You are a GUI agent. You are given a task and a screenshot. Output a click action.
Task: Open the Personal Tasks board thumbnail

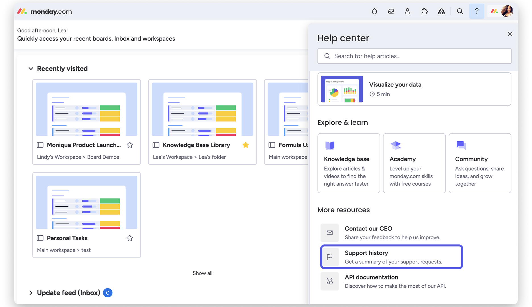coord(86,202)
